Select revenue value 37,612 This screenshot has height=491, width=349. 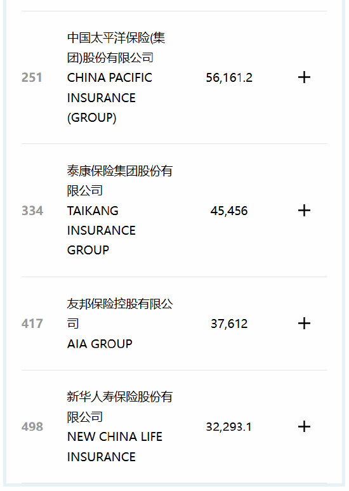[229, 324]
